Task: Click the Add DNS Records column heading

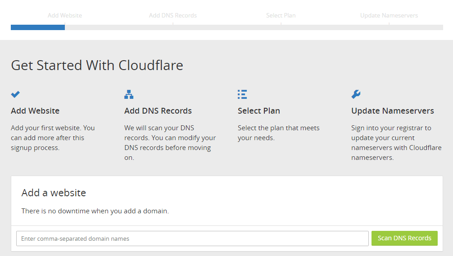Action: tap(158, 110)
